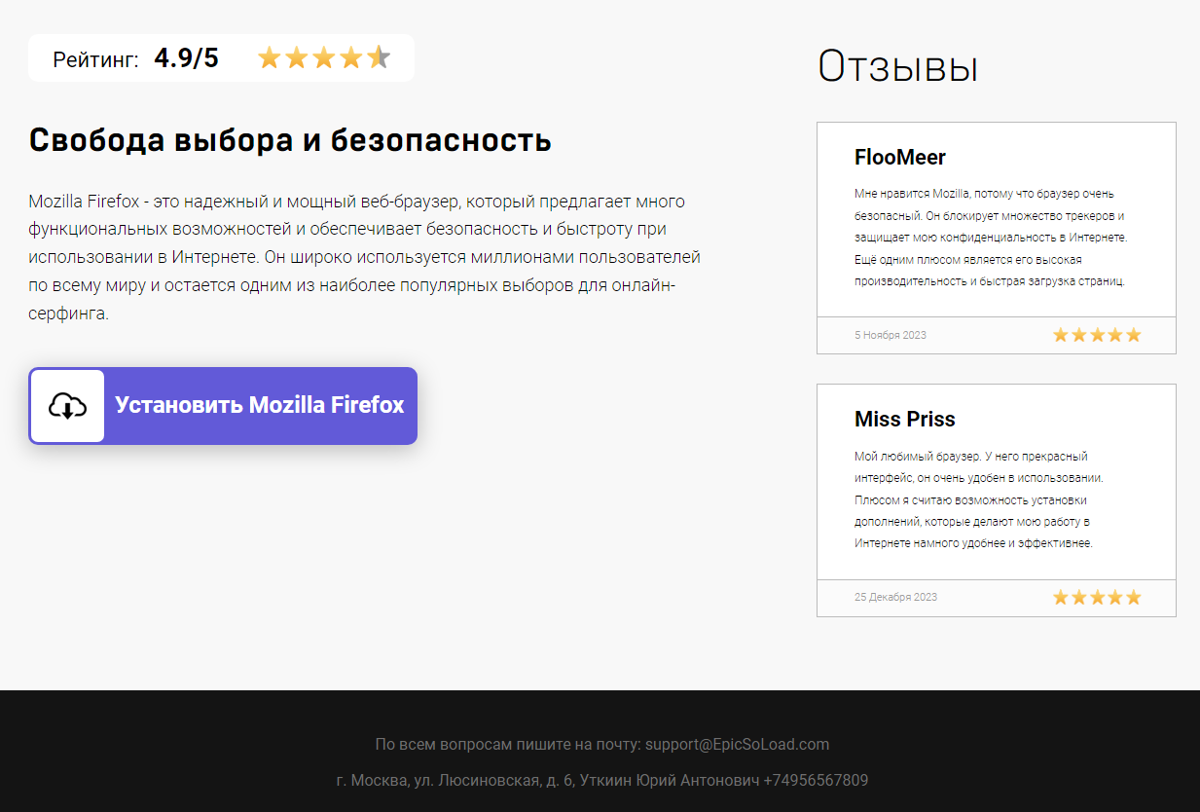Image resolution: width=1200 pixels, height=812 pixels.
Task: Click the FlooMeer review text
Action: pos(991,238)
